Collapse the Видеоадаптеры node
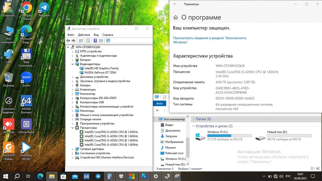This screenshot has height=181, width=322. coord(72,64)
